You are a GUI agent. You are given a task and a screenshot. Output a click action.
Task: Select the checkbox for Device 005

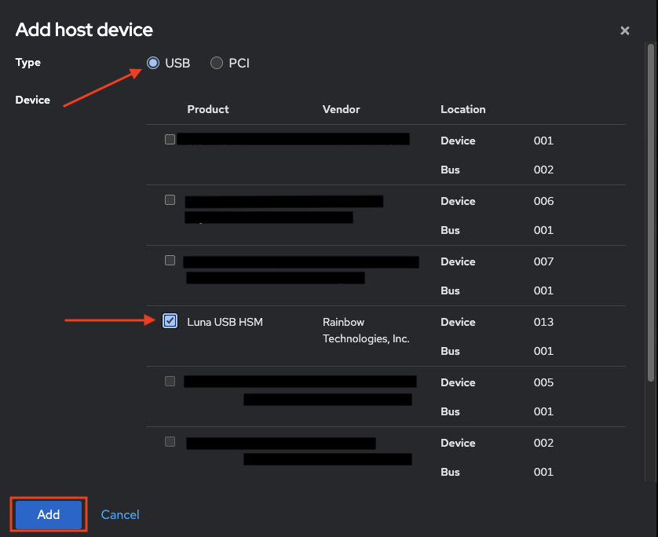170,382
